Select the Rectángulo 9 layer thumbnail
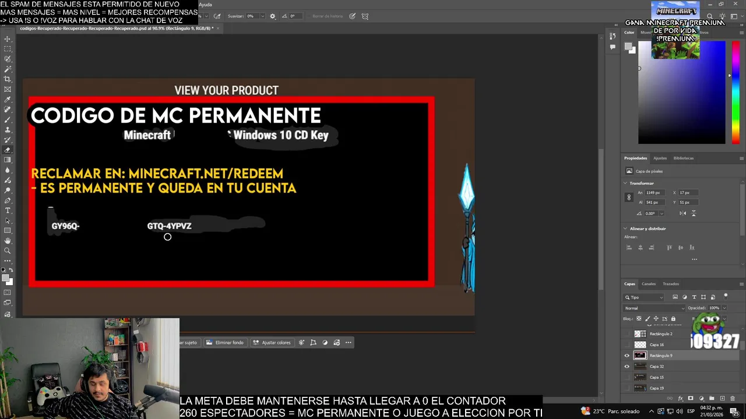 (640, 356)
